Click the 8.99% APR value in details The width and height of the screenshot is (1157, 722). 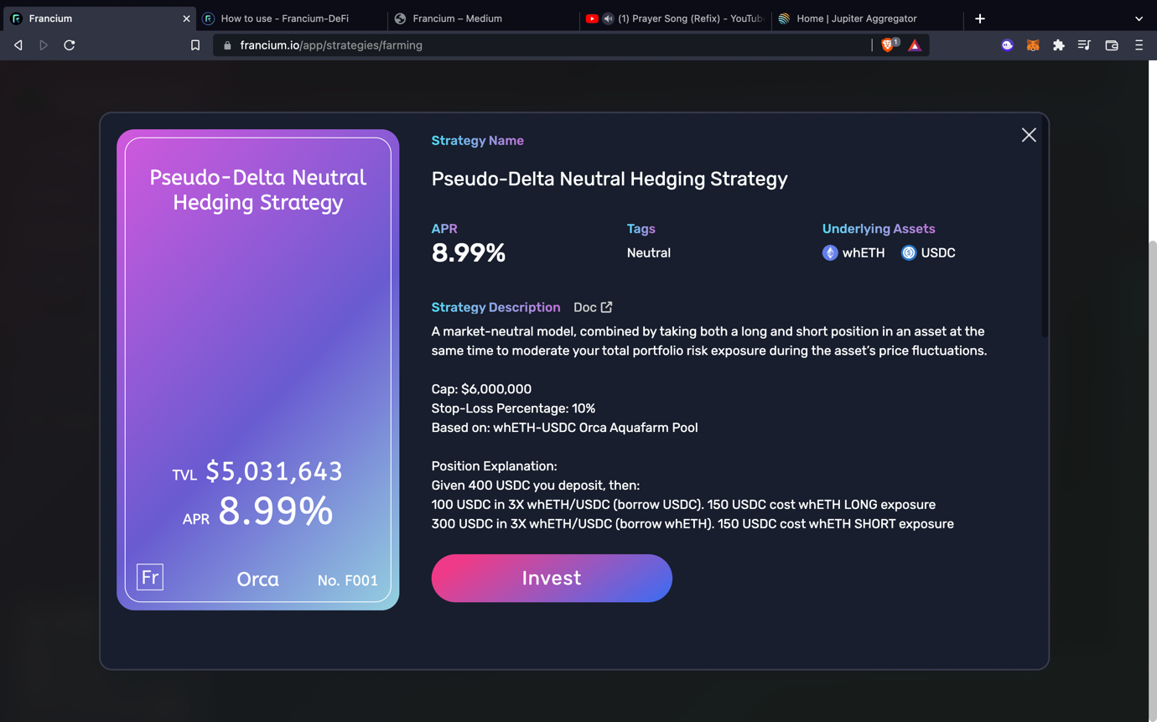coord(468,252)
